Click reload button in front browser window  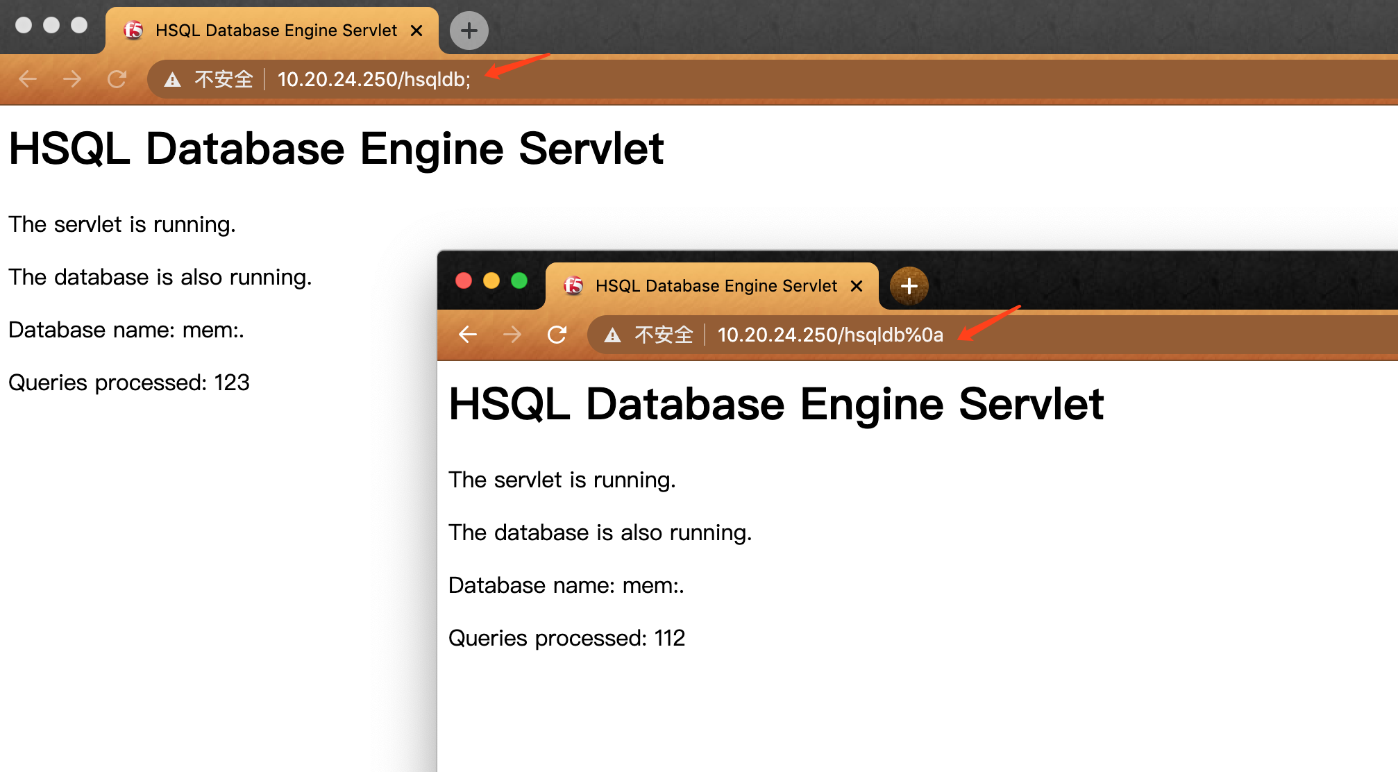pos(557,335)
